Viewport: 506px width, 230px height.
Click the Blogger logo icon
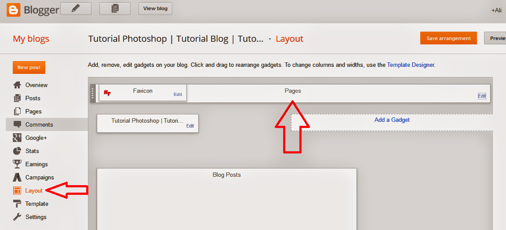(13, 10)
